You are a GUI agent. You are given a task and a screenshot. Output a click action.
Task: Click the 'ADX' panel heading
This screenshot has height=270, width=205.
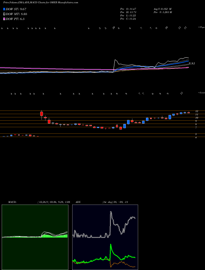click(x=78, y=202)
